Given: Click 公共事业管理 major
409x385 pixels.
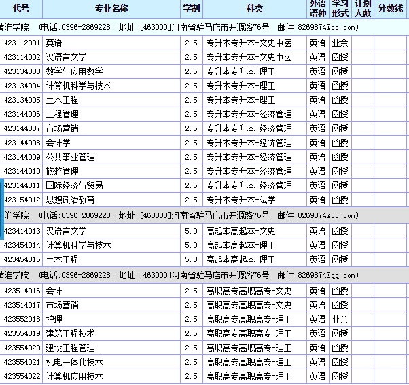Looking at the screenshot, I should [x=70, y=157].
